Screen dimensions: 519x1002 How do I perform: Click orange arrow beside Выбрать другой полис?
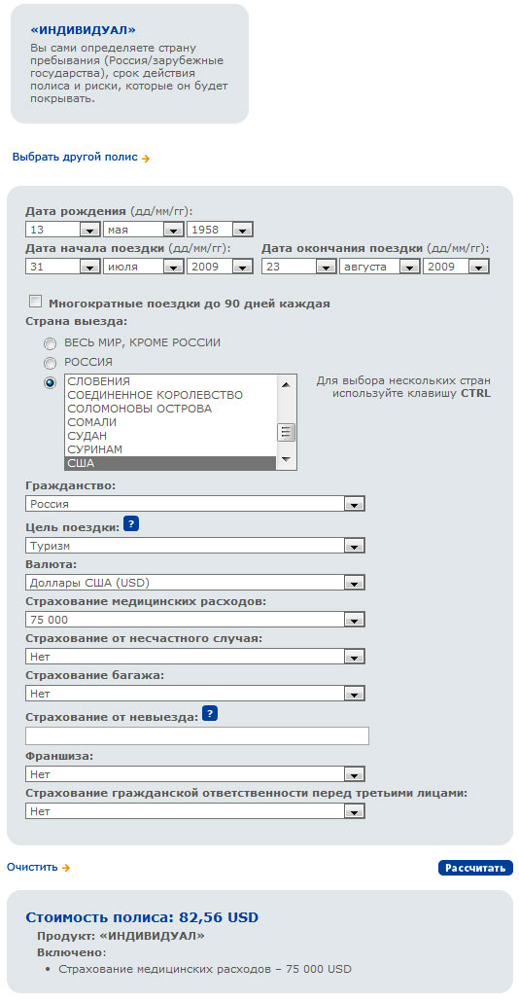pos(146,159)
